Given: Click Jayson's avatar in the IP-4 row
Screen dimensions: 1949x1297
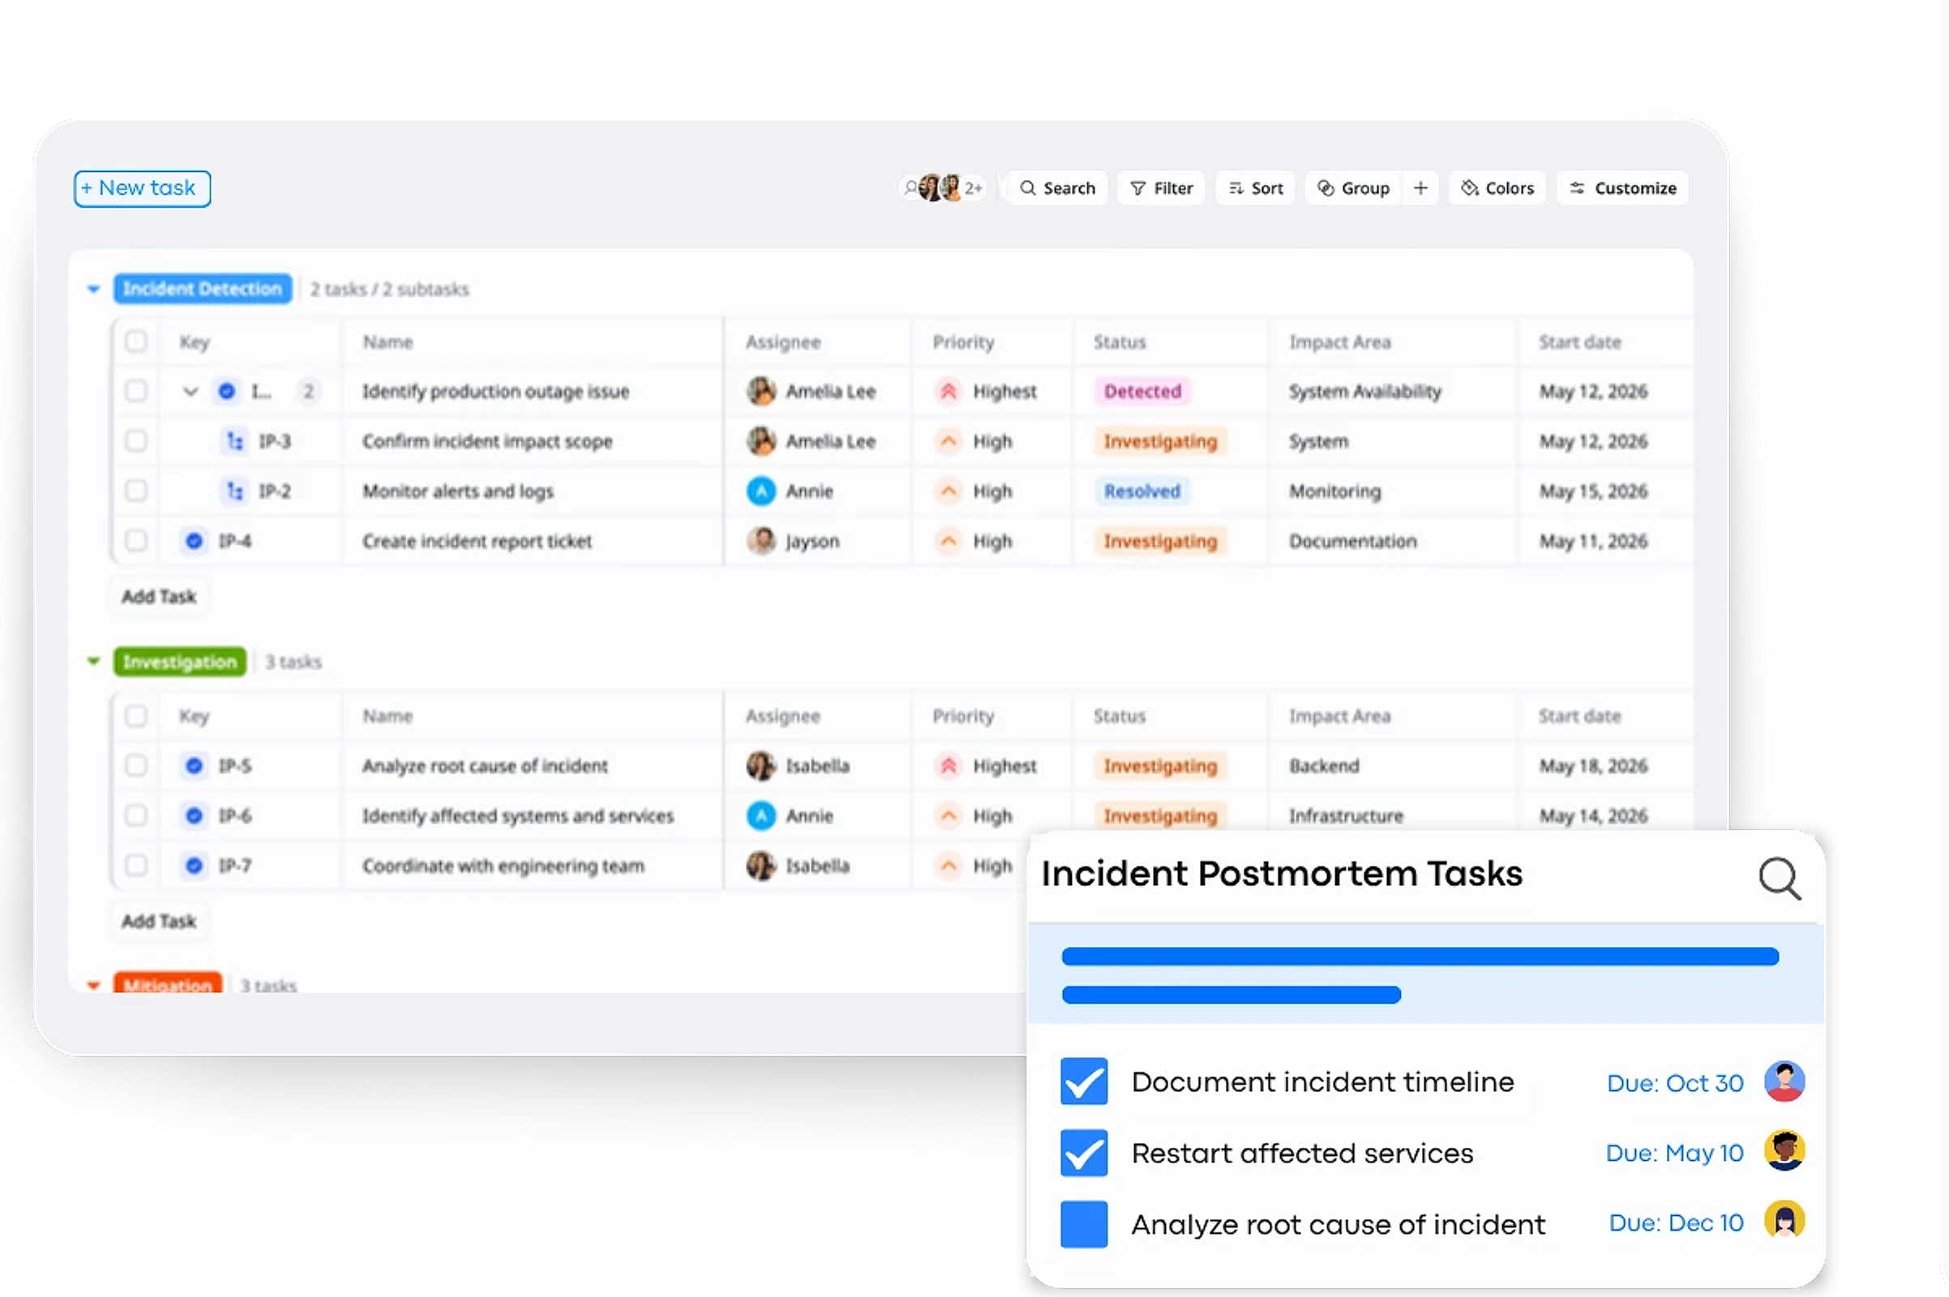Looking at the screenshot, I should click(761, 541).
